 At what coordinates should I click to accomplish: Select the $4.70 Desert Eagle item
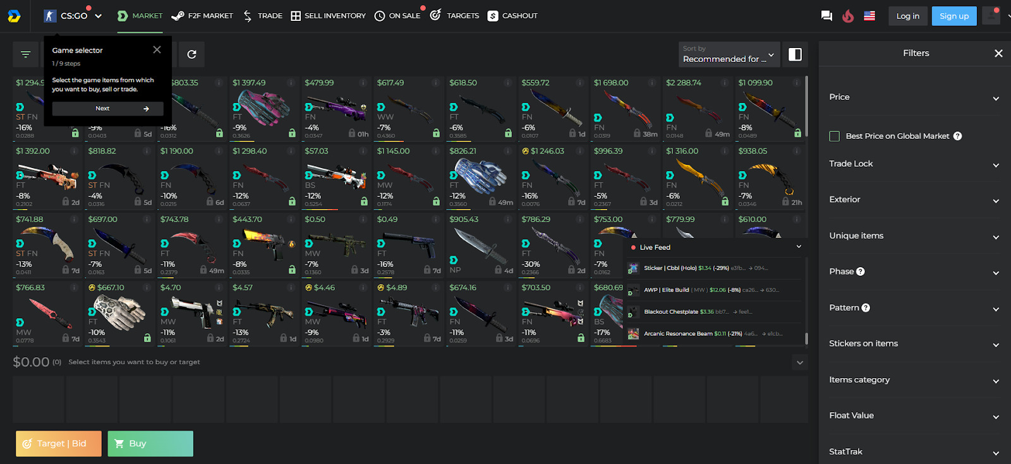(191, 313)
